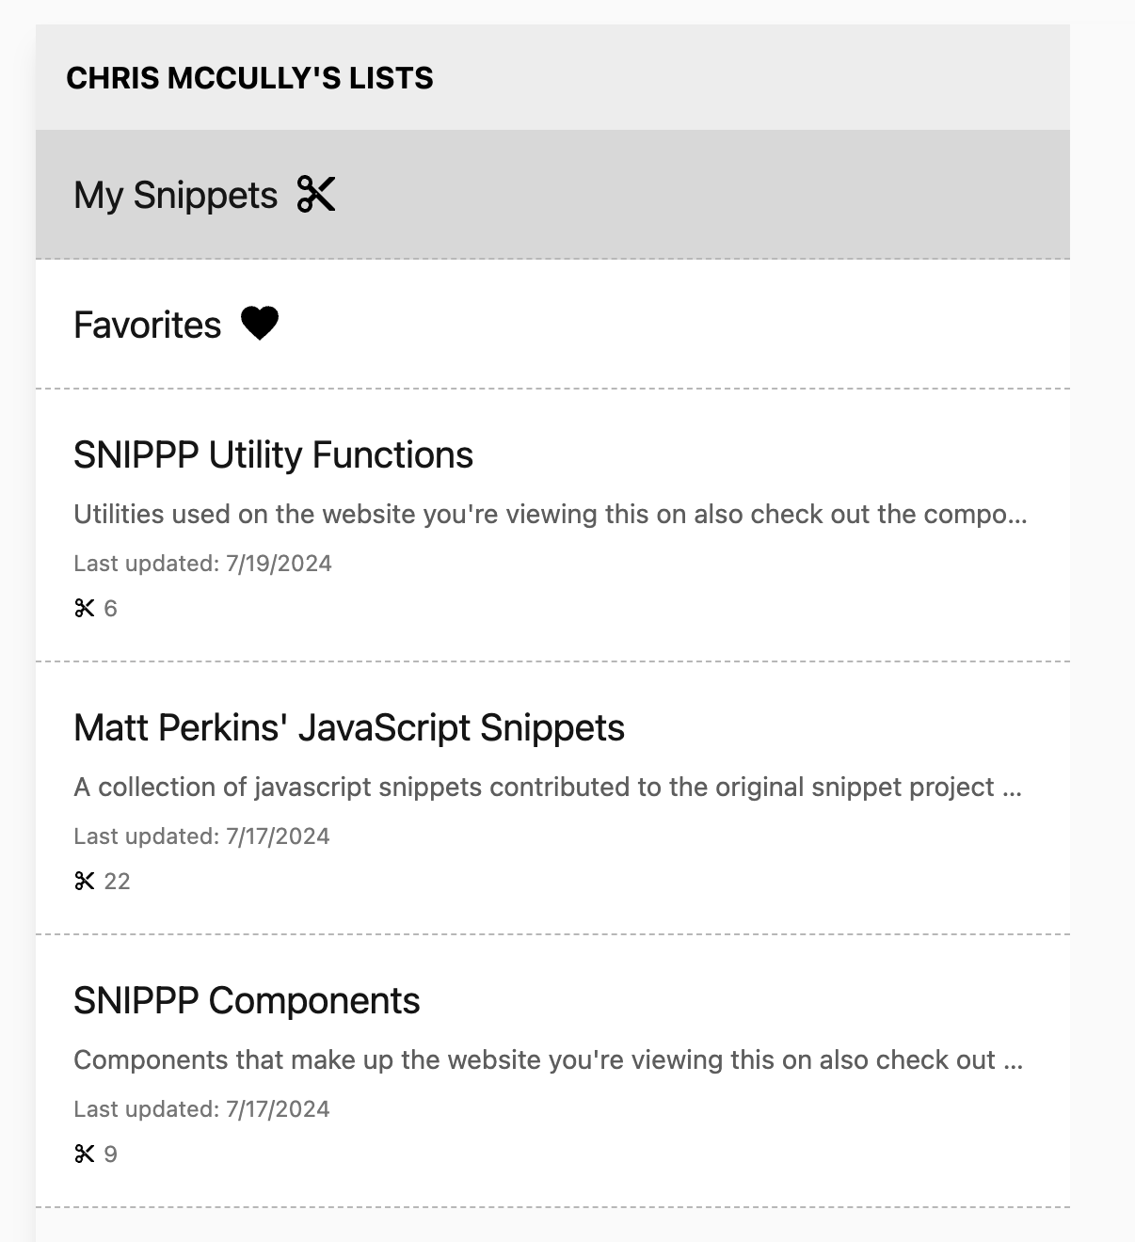Screen dimensions: 1135x1242
Task: Click the scissors icon beside count 6
Action: (x=85, y=609)
